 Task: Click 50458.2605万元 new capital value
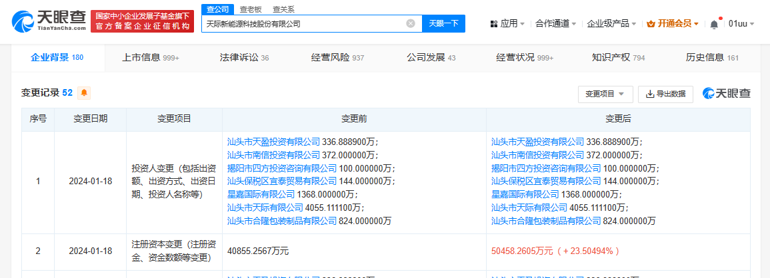click(x=523, y=251)
